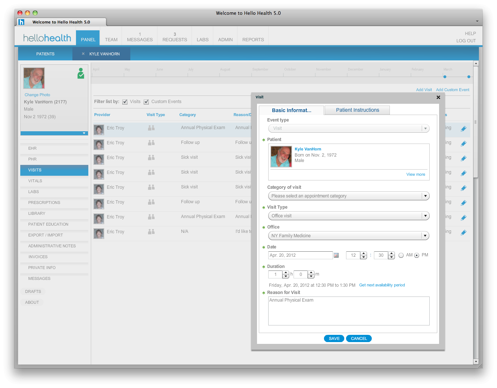The image size is (497, 388).
Task: Uncheck the Custom Events filter checkbox
Action: 146,102
